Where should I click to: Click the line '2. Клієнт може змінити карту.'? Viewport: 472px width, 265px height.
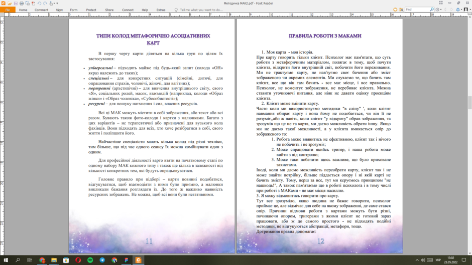290,103
